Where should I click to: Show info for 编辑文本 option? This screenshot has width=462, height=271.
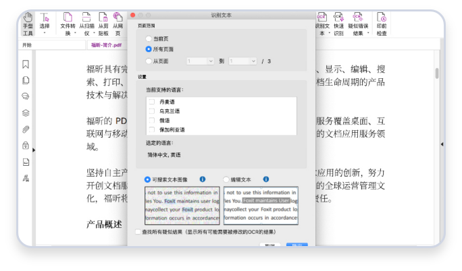(x=265, y=179)
